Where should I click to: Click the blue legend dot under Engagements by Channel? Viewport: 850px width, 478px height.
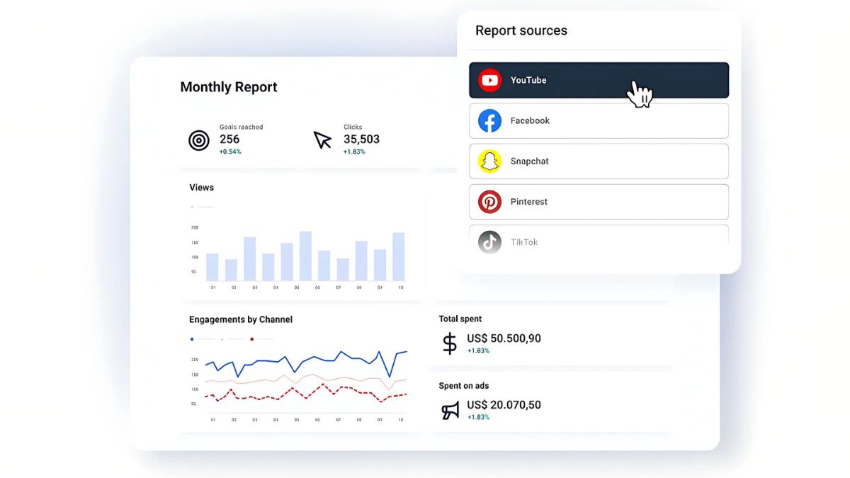192,339
